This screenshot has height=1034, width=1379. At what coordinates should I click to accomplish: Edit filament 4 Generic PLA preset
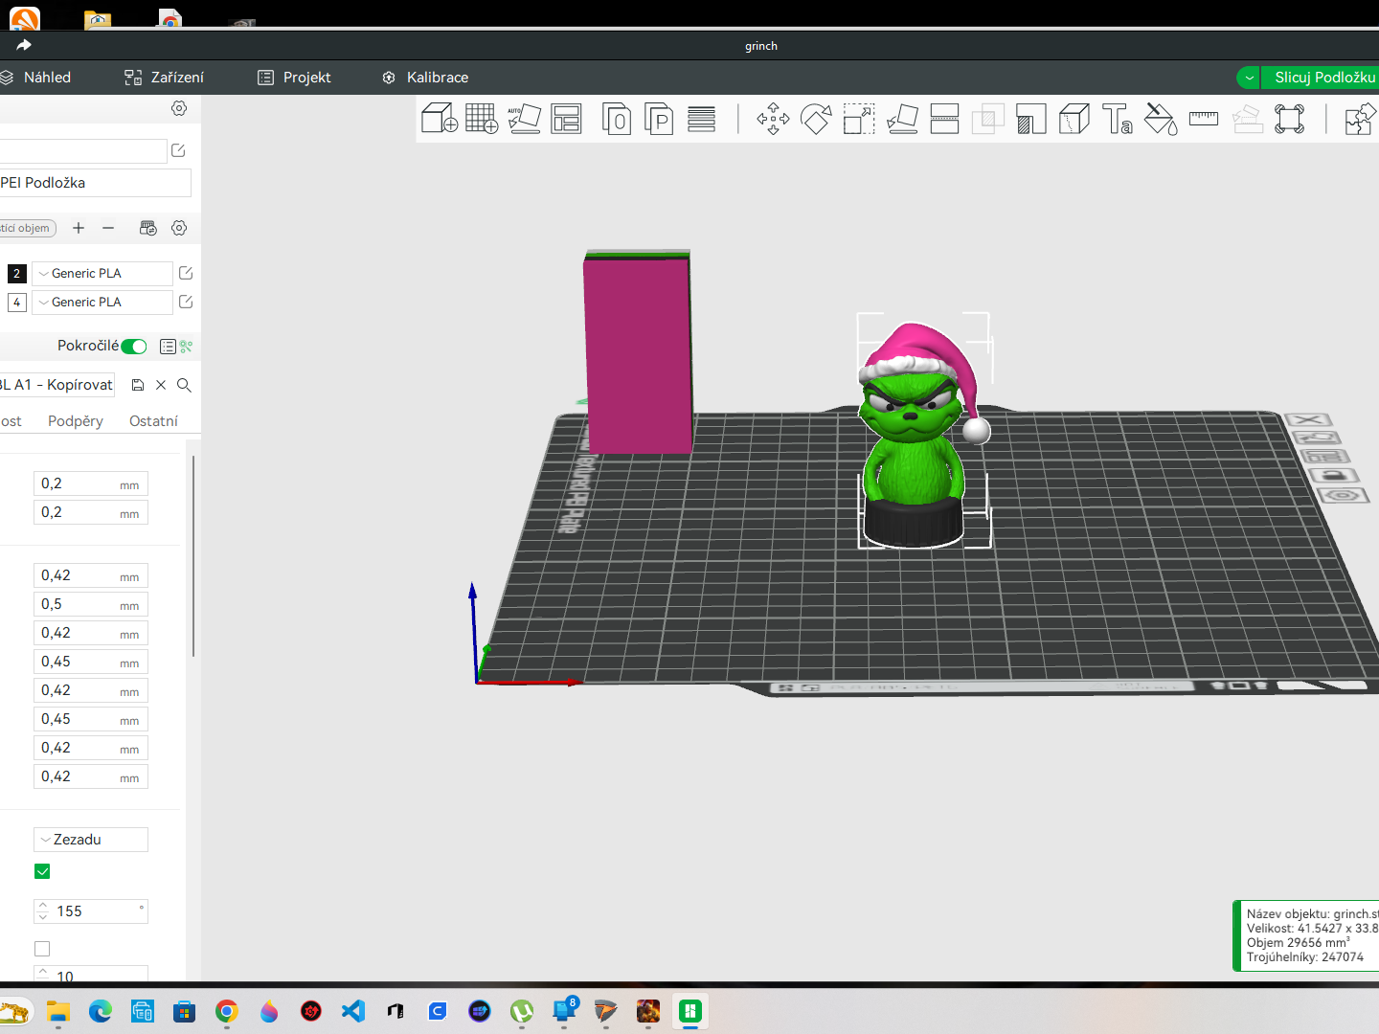(186, 302)
